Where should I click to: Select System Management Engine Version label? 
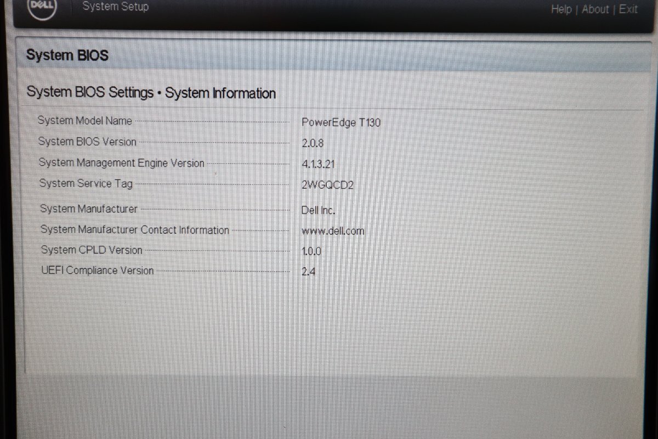(x=121, y=163)
